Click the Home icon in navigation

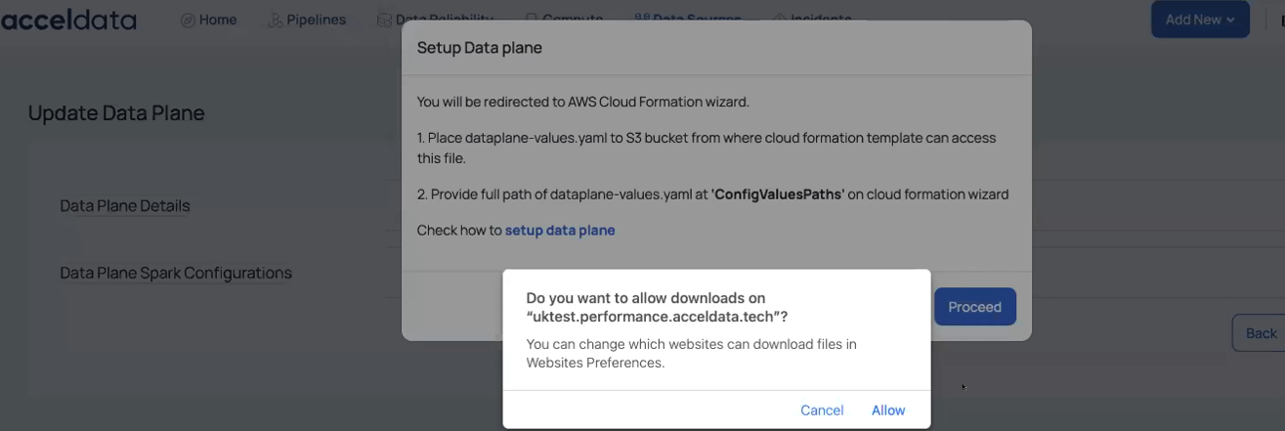pos(188,20)
